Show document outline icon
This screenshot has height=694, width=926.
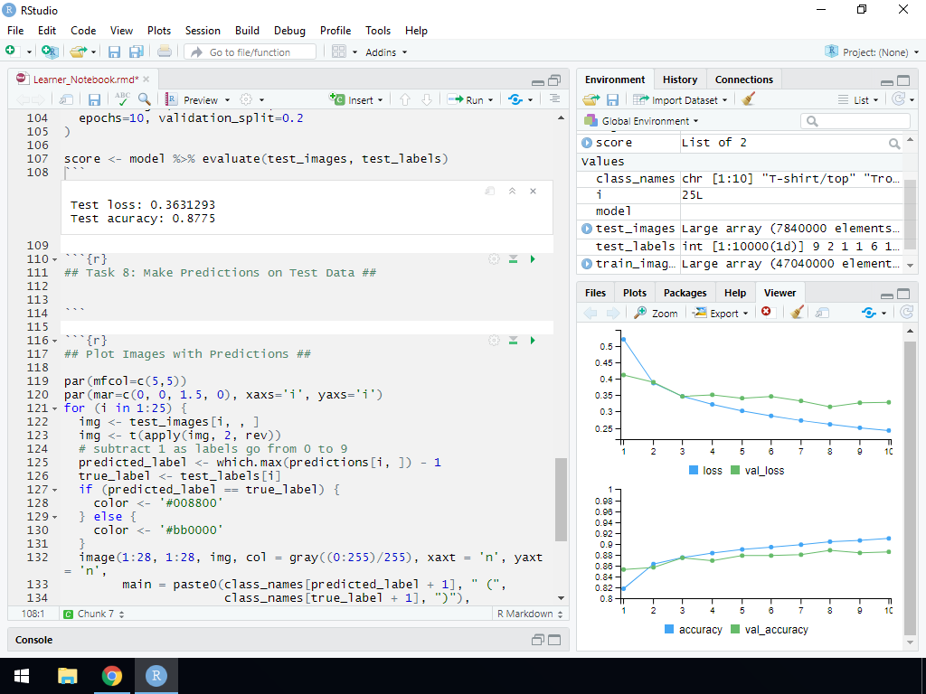click(554, 99)
